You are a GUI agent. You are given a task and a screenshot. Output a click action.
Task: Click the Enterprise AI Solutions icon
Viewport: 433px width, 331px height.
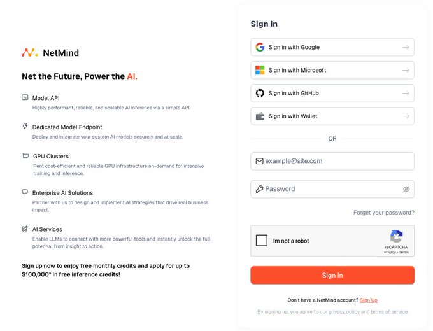25,192
